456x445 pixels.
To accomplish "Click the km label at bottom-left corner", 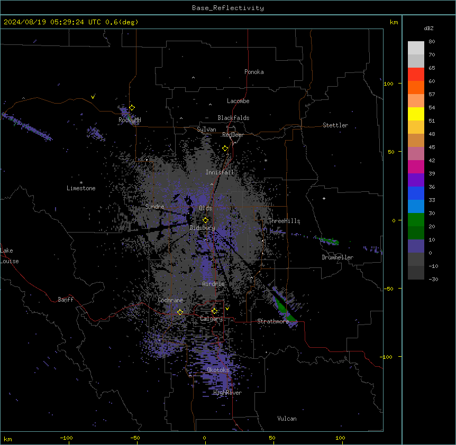I will click(x=8, y=439).
